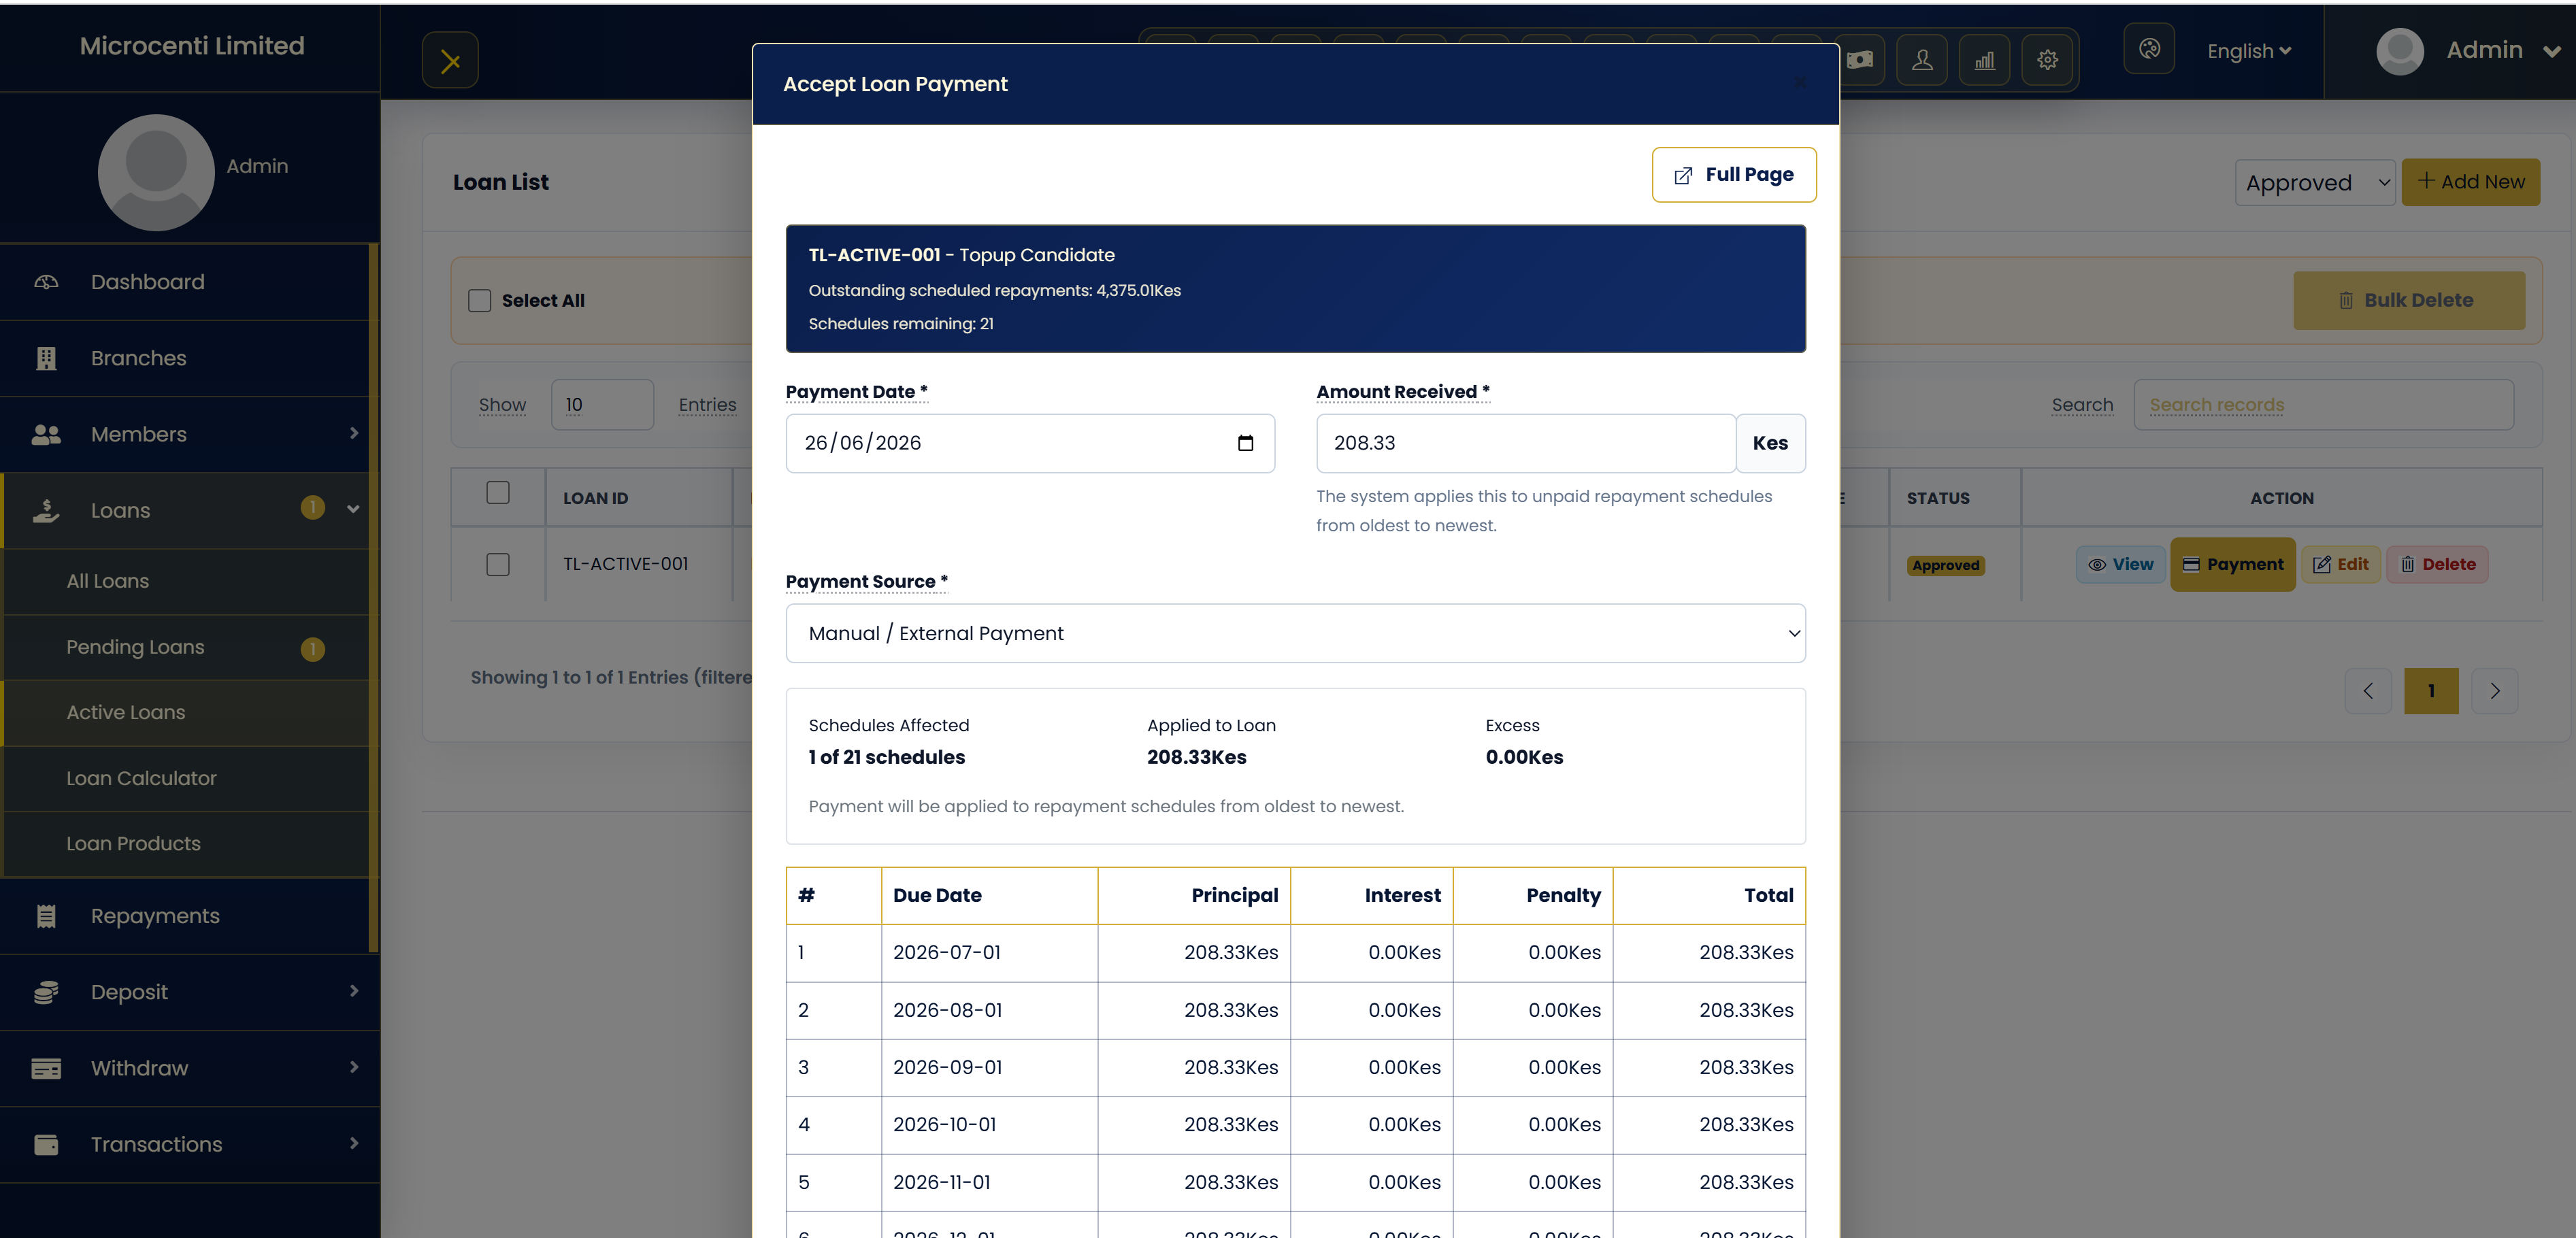Viewport: 2576px width, 1238px height.
Task: Click Delete for TL-ACTIVE-001
Action: point(2437,565)
